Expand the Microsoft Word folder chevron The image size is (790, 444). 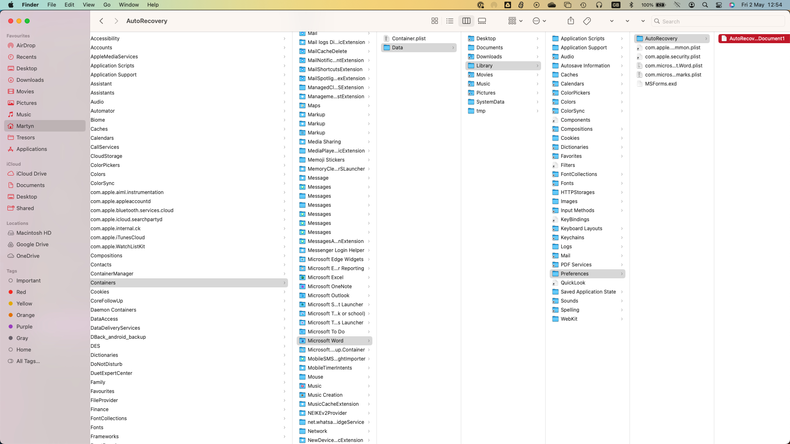pyautogui.click(x=369, y=341)
